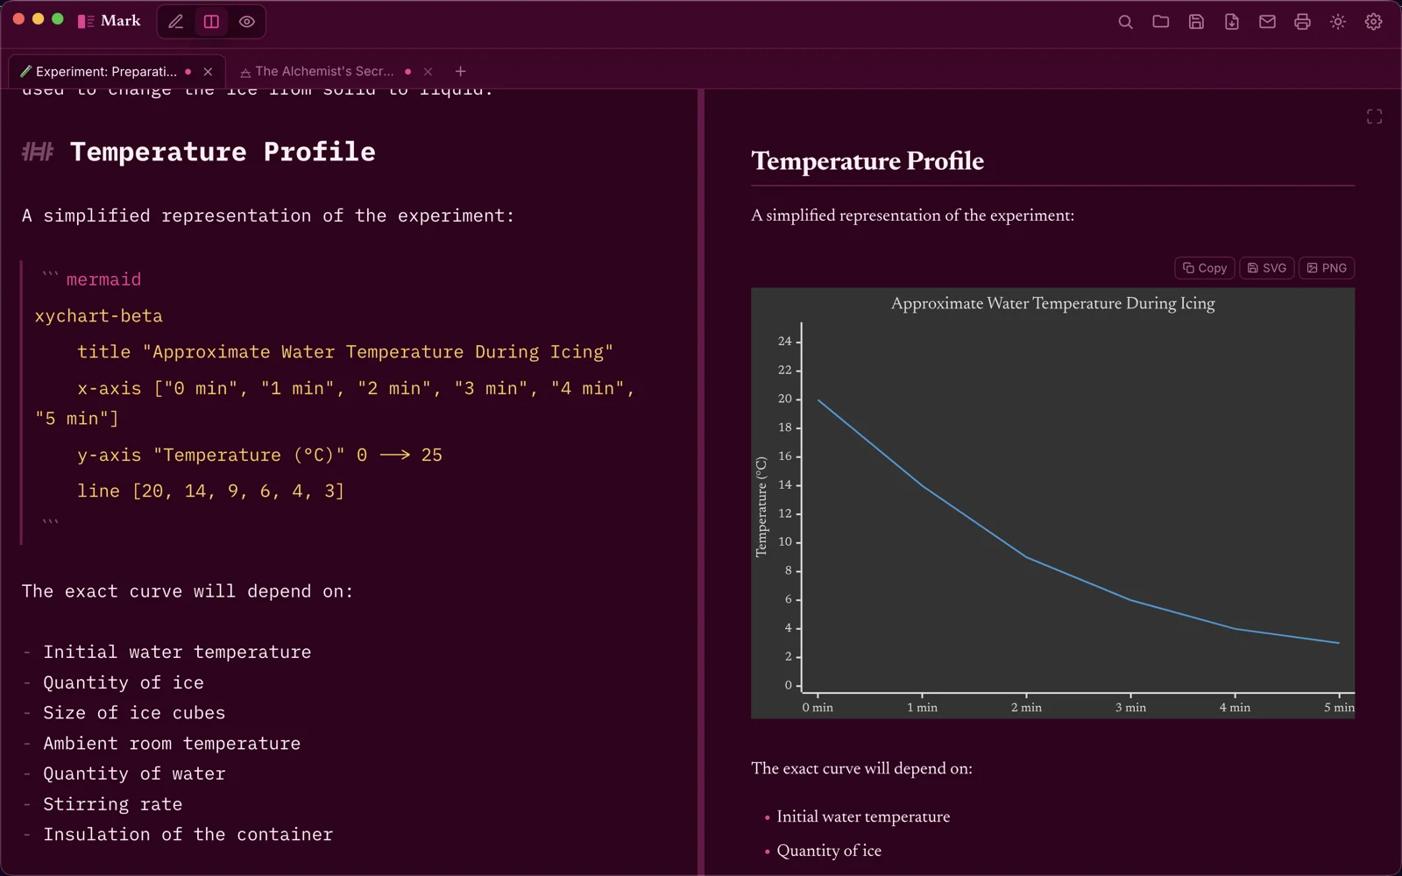Email the document via envelope icon

coord(1267,22)
